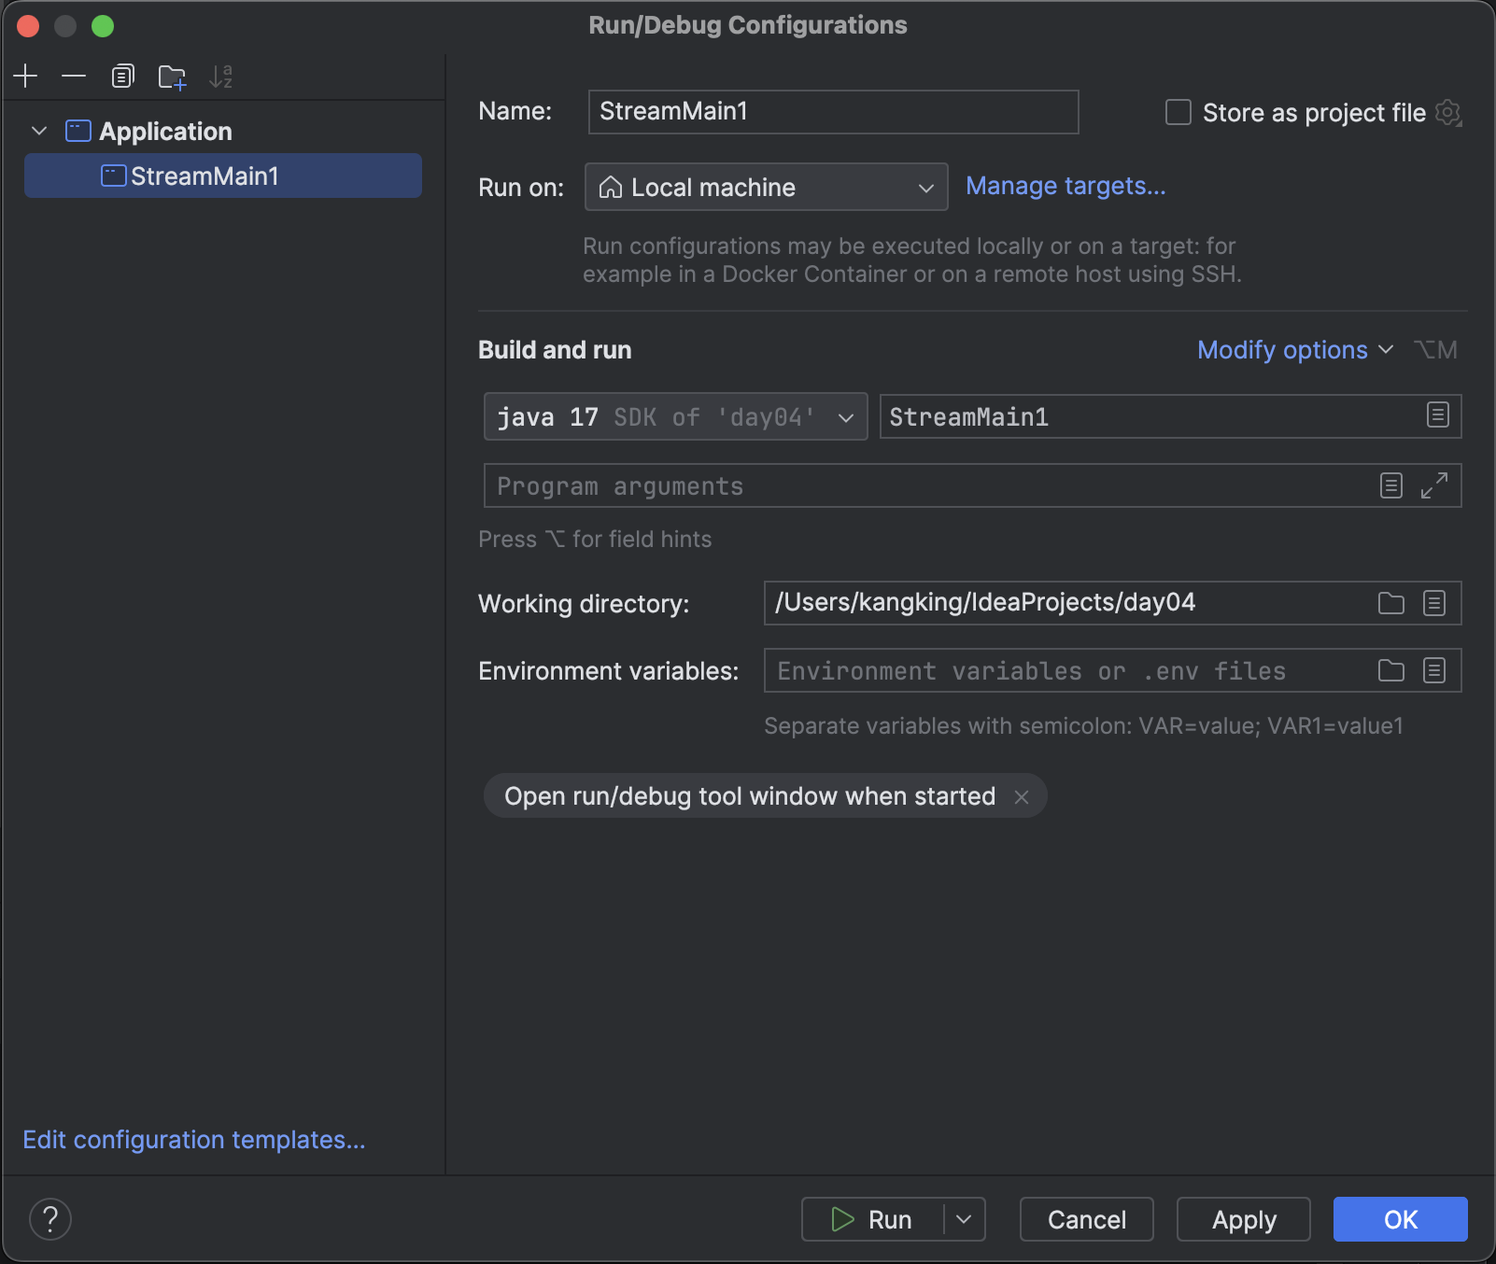Create a new configuration folder

[x=172, y=76]
